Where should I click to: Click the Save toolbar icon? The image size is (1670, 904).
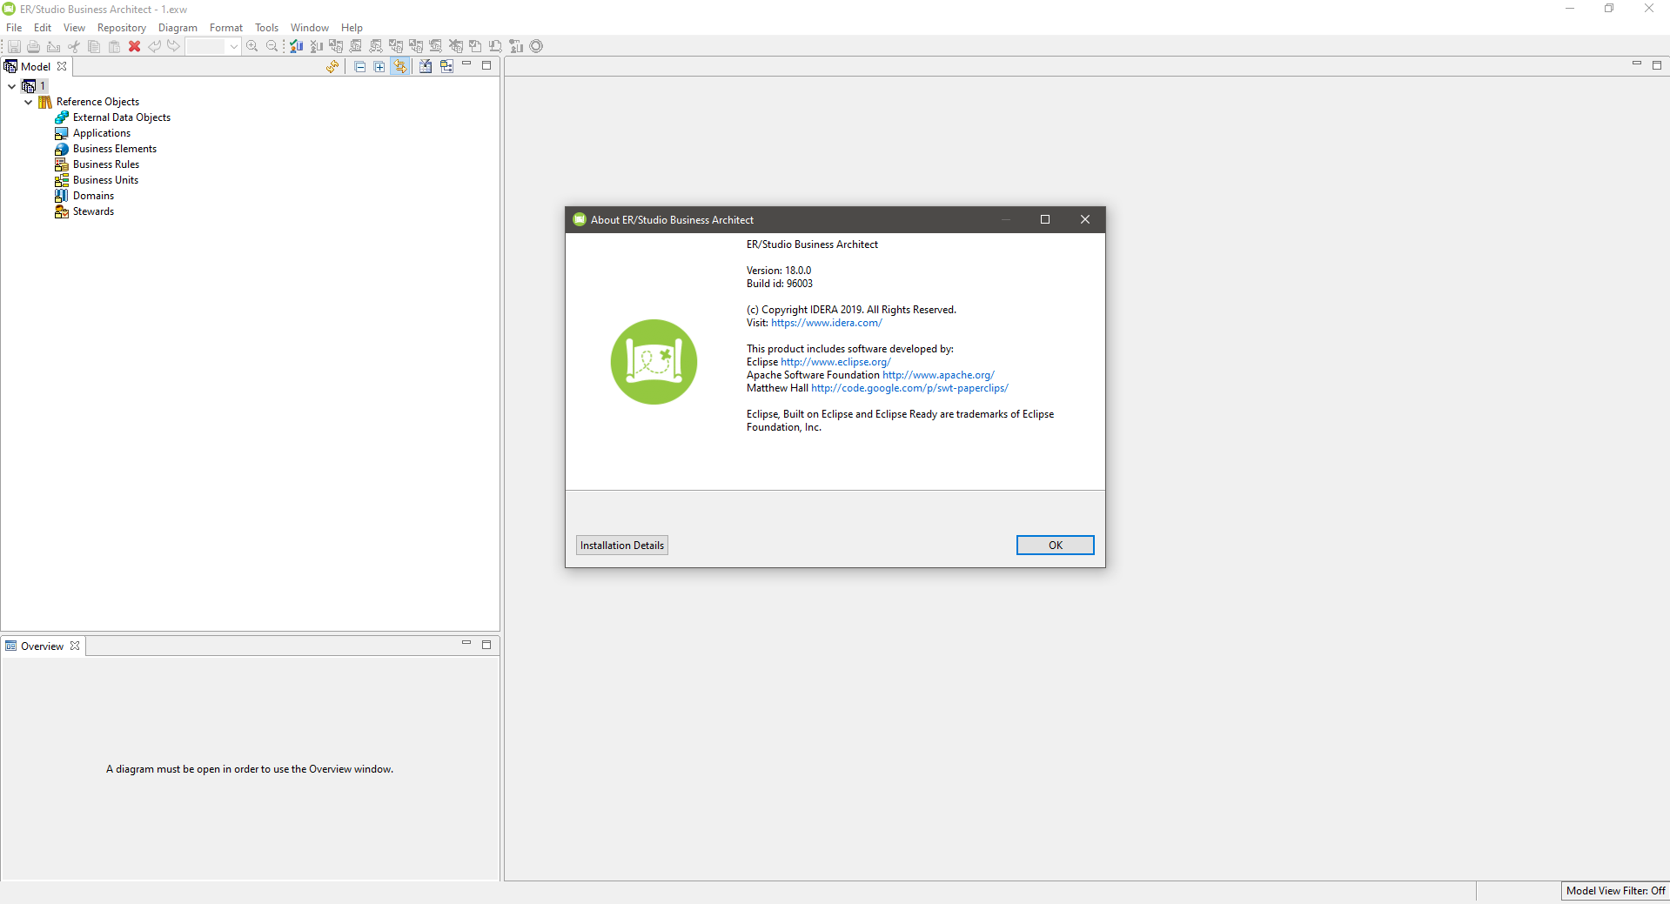tap(14, 46)
